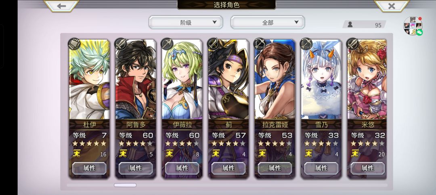Click the character count icon showing 95
The image size is (436, 195).
click(x=350, y=25)
